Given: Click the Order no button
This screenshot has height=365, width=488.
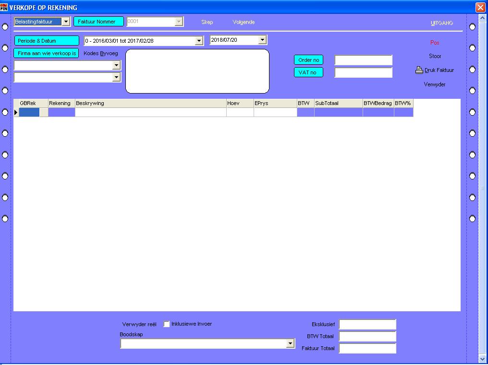Looking at the screenshot, I should (x=308, y=60).
